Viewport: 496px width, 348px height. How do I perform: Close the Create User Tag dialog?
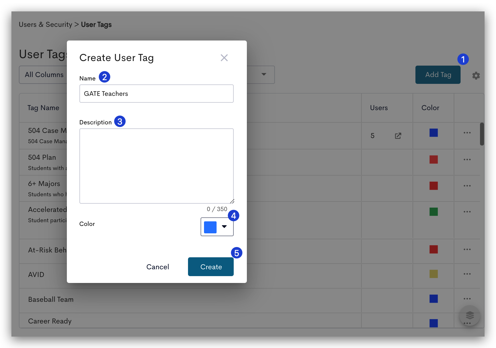coord(224,58)
